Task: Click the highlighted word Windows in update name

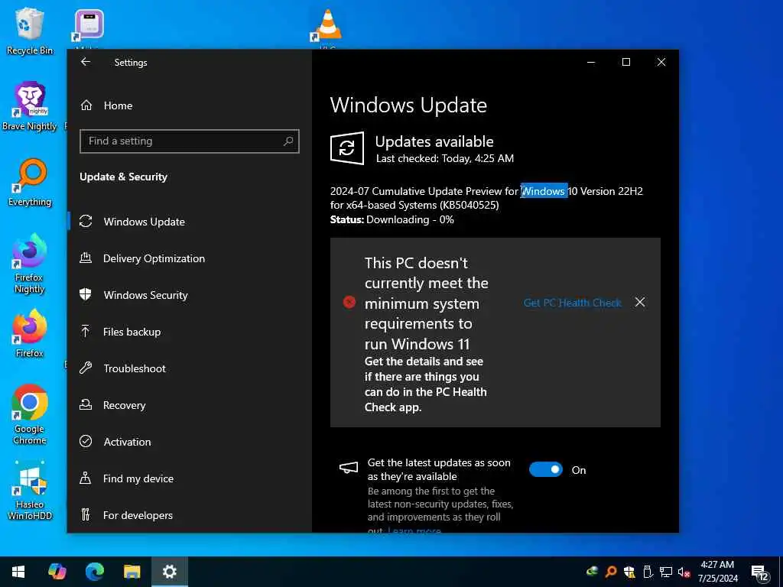Action: coord(544,191)
